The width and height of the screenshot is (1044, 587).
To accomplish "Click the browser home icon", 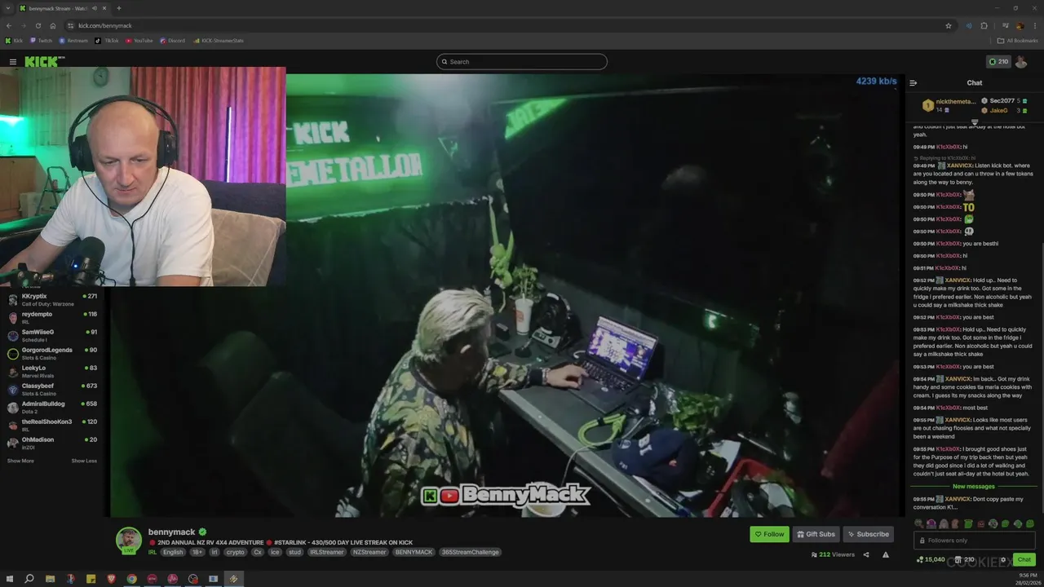I will point(52,25).
